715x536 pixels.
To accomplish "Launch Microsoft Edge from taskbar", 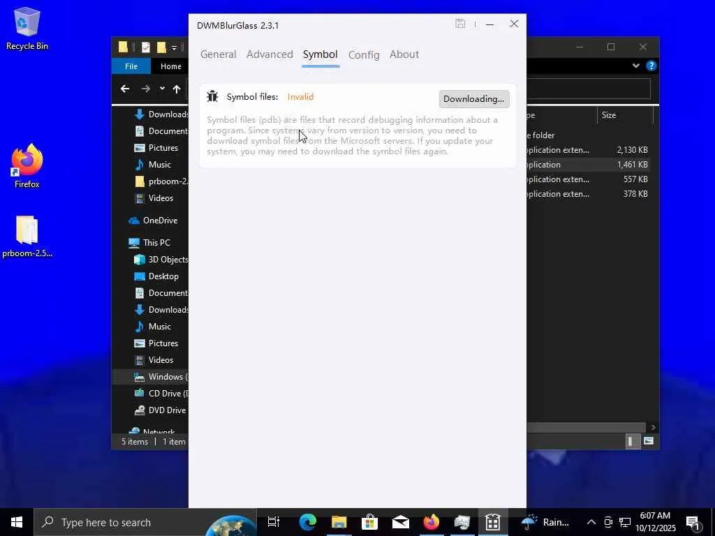I will tap(308, 522).
